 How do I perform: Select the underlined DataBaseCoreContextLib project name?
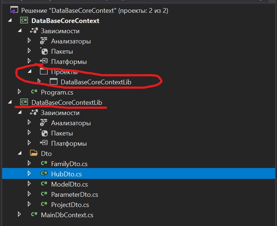pyautogui.click(x=67, y=103)
